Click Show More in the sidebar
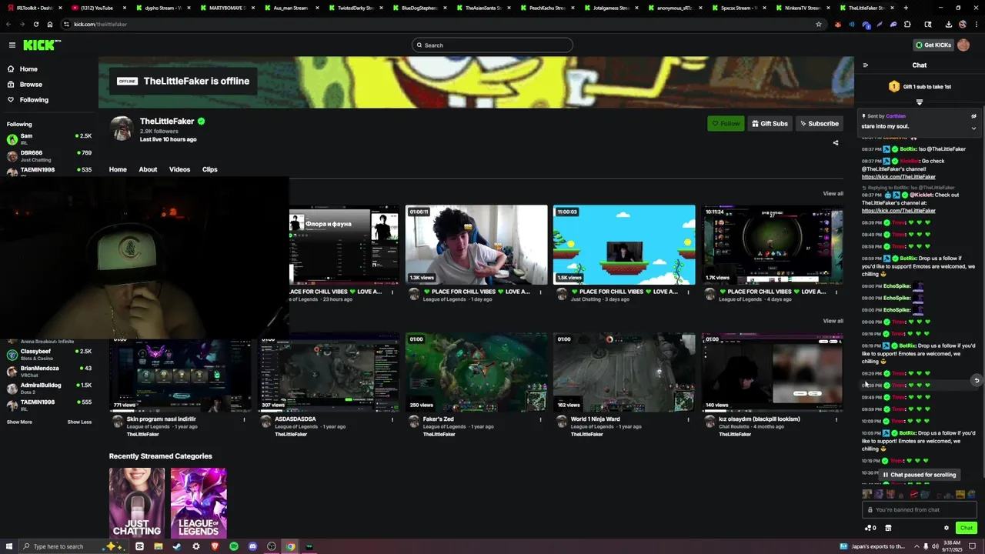The width and height of the screenshot is (985, 554). (x=19, y=422)
